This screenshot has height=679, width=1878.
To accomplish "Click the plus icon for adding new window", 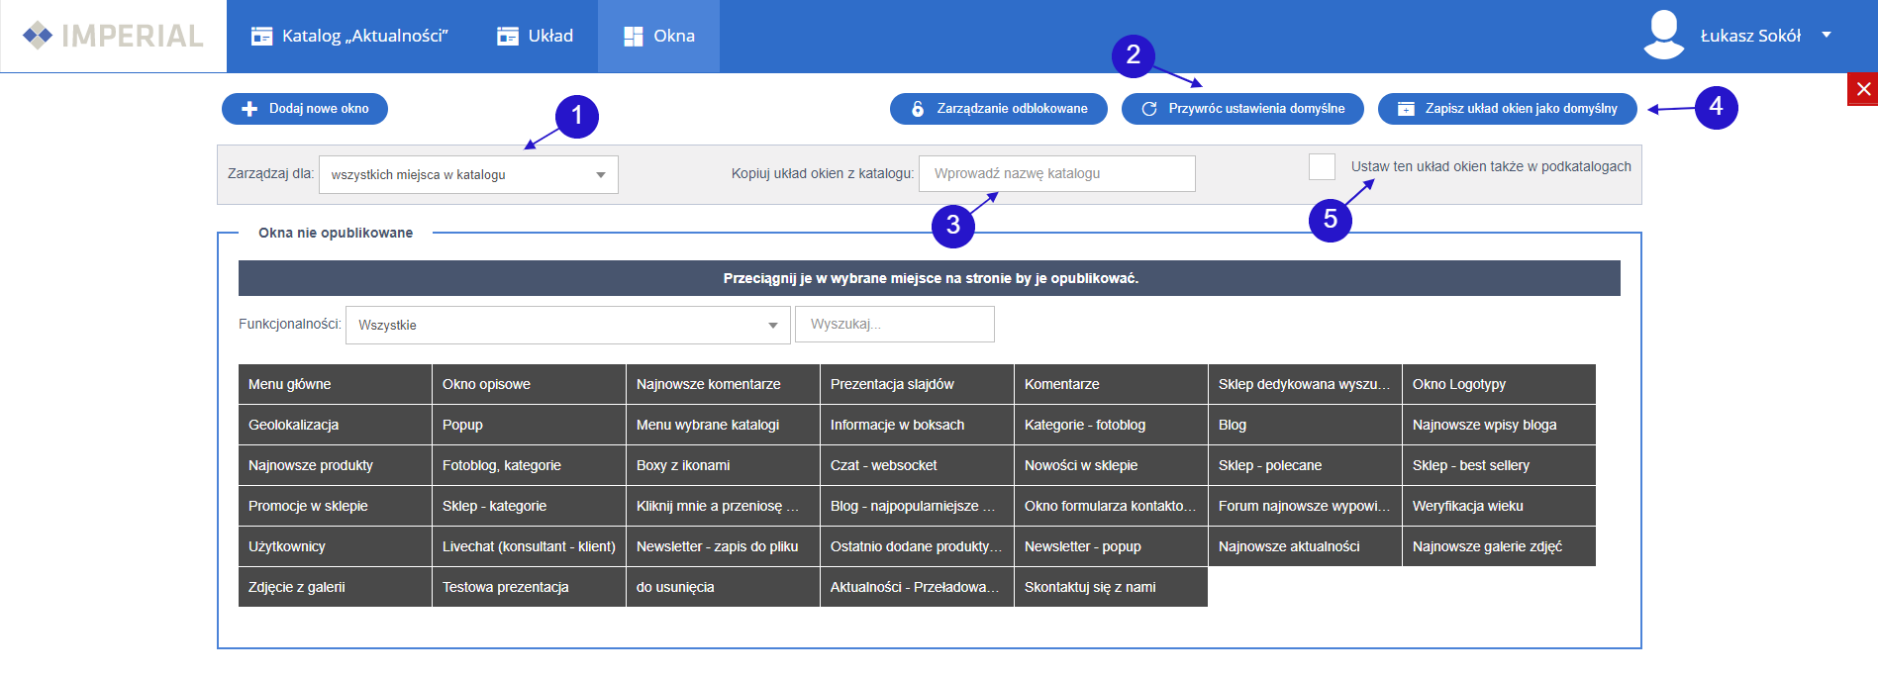I will click(249, 109).
